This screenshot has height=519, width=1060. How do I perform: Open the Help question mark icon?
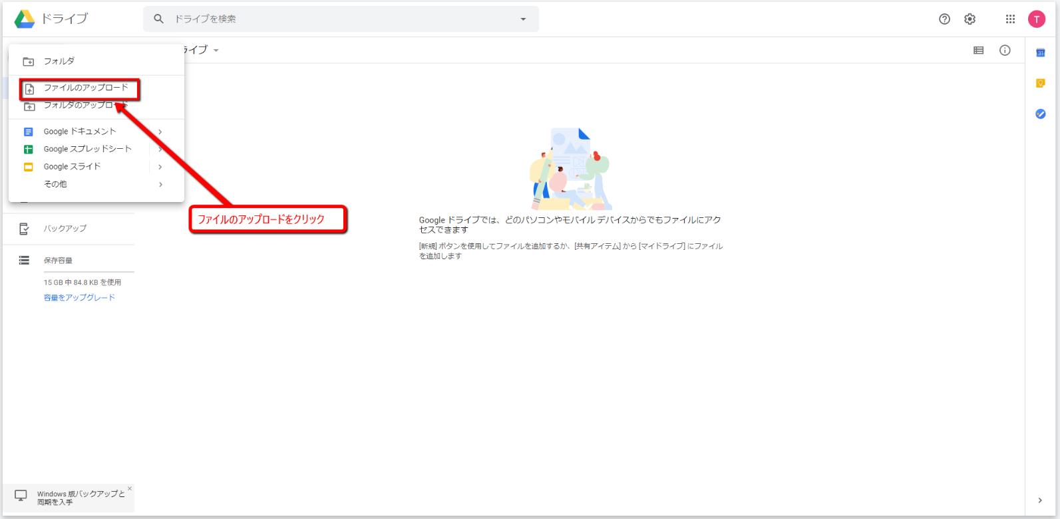944,19
